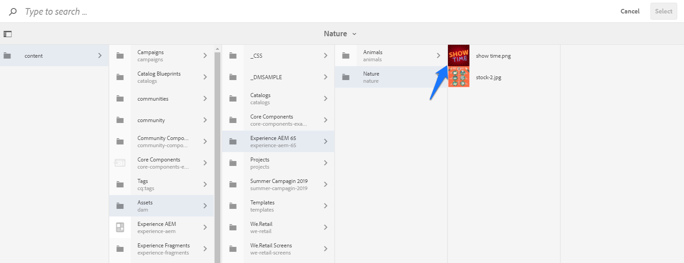Click the Cancel button
This screenshot has width=684, height=263.
pos(629,11)
